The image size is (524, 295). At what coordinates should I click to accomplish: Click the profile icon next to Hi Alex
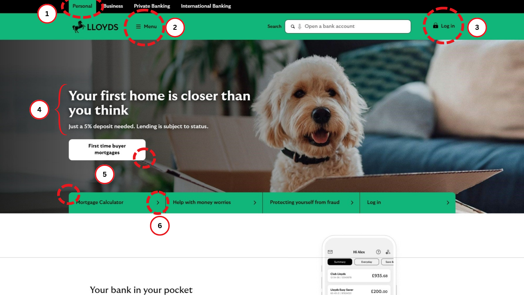point(388,252)
